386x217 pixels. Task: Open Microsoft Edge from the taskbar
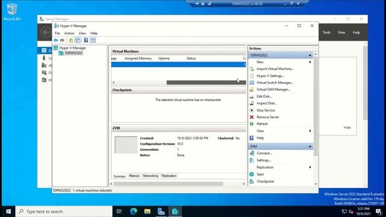coord(133,212)
